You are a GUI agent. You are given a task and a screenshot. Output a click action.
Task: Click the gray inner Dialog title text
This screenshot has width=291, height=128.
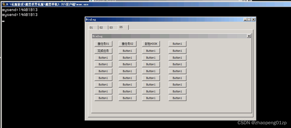[x=97, y=36]
